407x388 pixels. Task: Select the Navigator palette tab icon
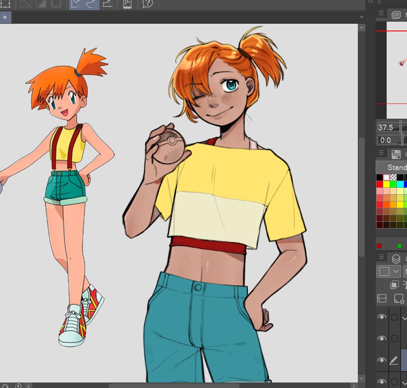coord(396,15)
